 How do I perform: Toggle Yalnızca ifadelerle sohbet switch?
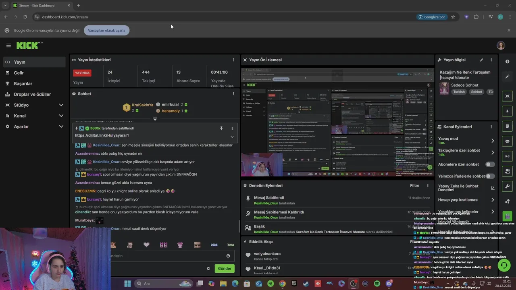[490, 176]
